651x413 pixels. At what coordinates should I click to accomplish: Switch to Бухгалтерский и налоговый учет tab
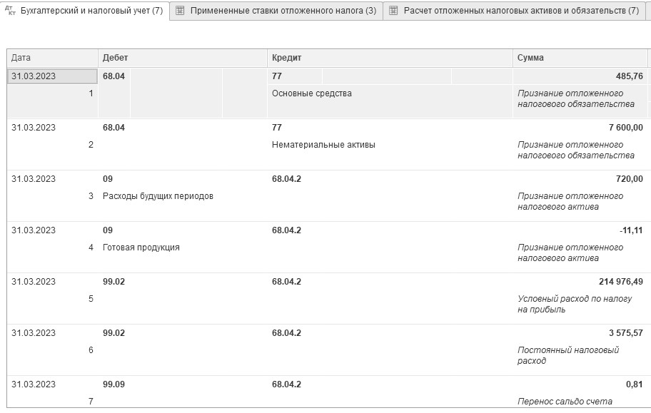91,11
